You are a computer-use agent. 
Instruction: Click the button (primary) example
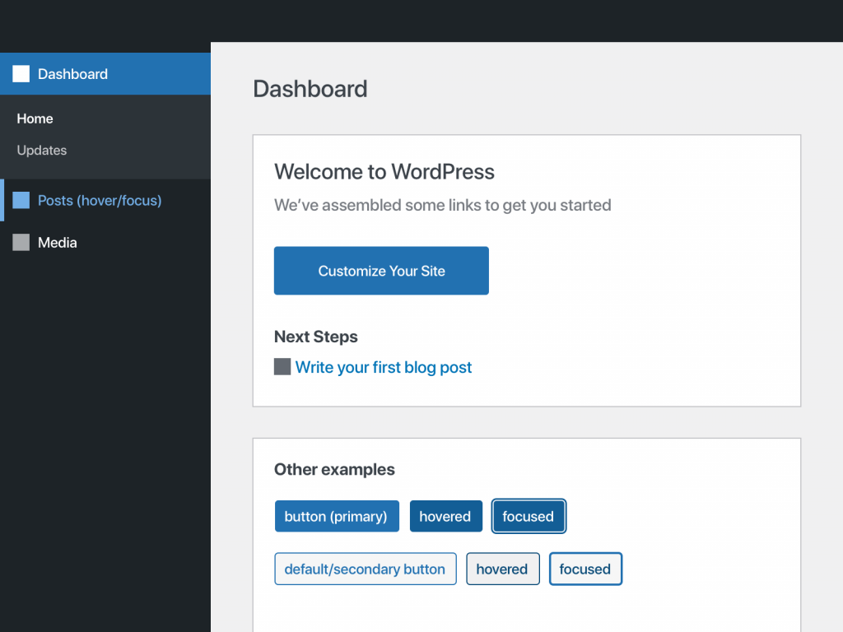pyautogui.click(x=337, y=516)
